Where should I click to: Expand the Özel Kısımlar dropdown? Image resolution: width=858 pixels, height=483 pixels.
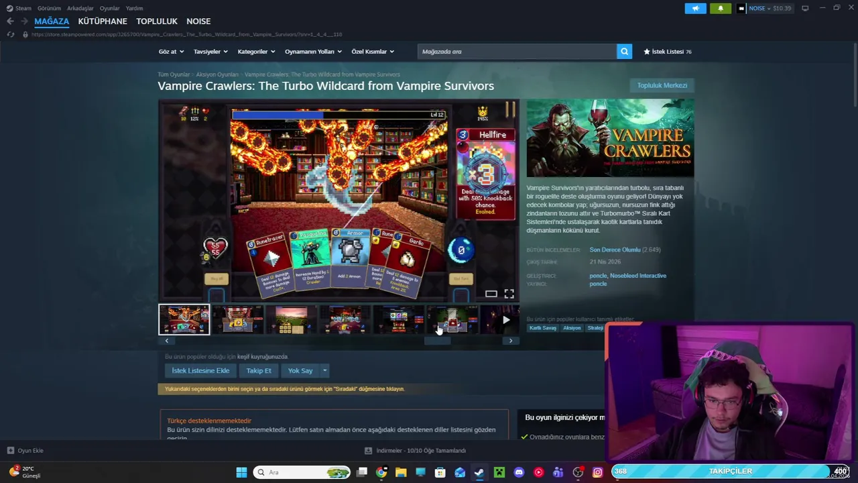coord(373,52)
